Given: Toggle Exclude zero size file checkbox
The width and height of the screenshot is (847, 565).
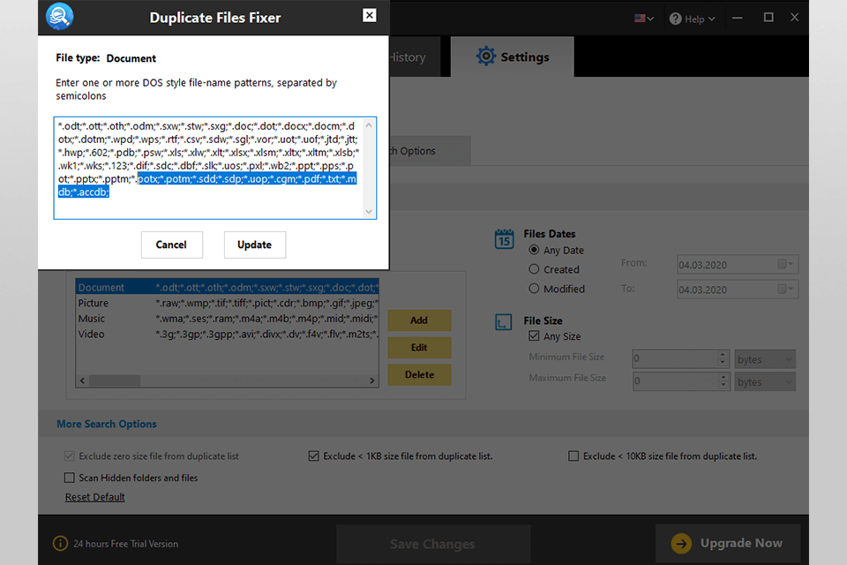Looking at the screenshot, I should [x=69, y=456].
